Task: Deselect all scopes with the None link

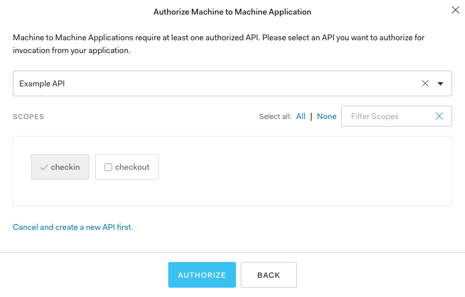Action: point(327,116)
